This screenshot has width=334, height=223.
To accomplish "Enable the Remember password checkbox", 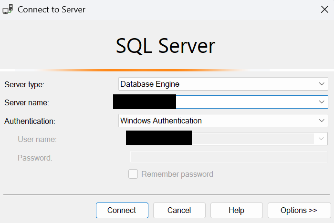I will tap(133, 174).
